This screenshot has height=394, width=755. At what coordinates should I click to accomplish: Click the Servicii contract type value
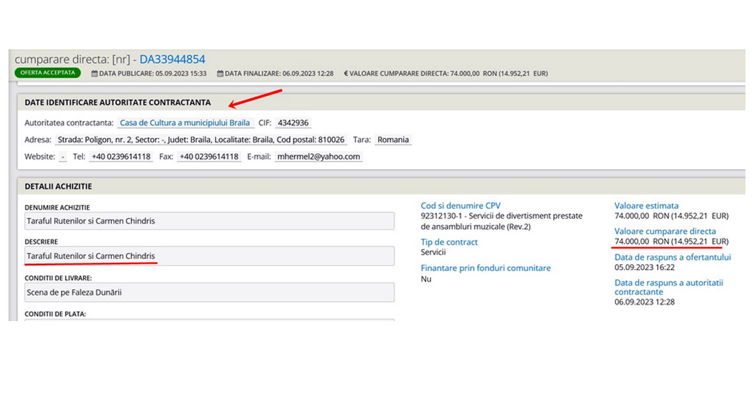pos(433,252)
